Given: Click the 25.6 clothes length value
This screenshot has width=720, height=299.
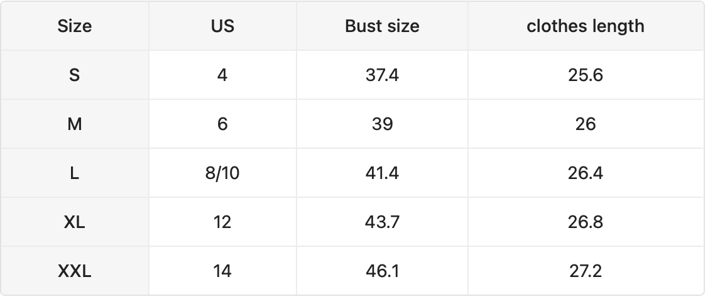Looking at the screenshot, I should pyautogui.click(x=586, y=75).
